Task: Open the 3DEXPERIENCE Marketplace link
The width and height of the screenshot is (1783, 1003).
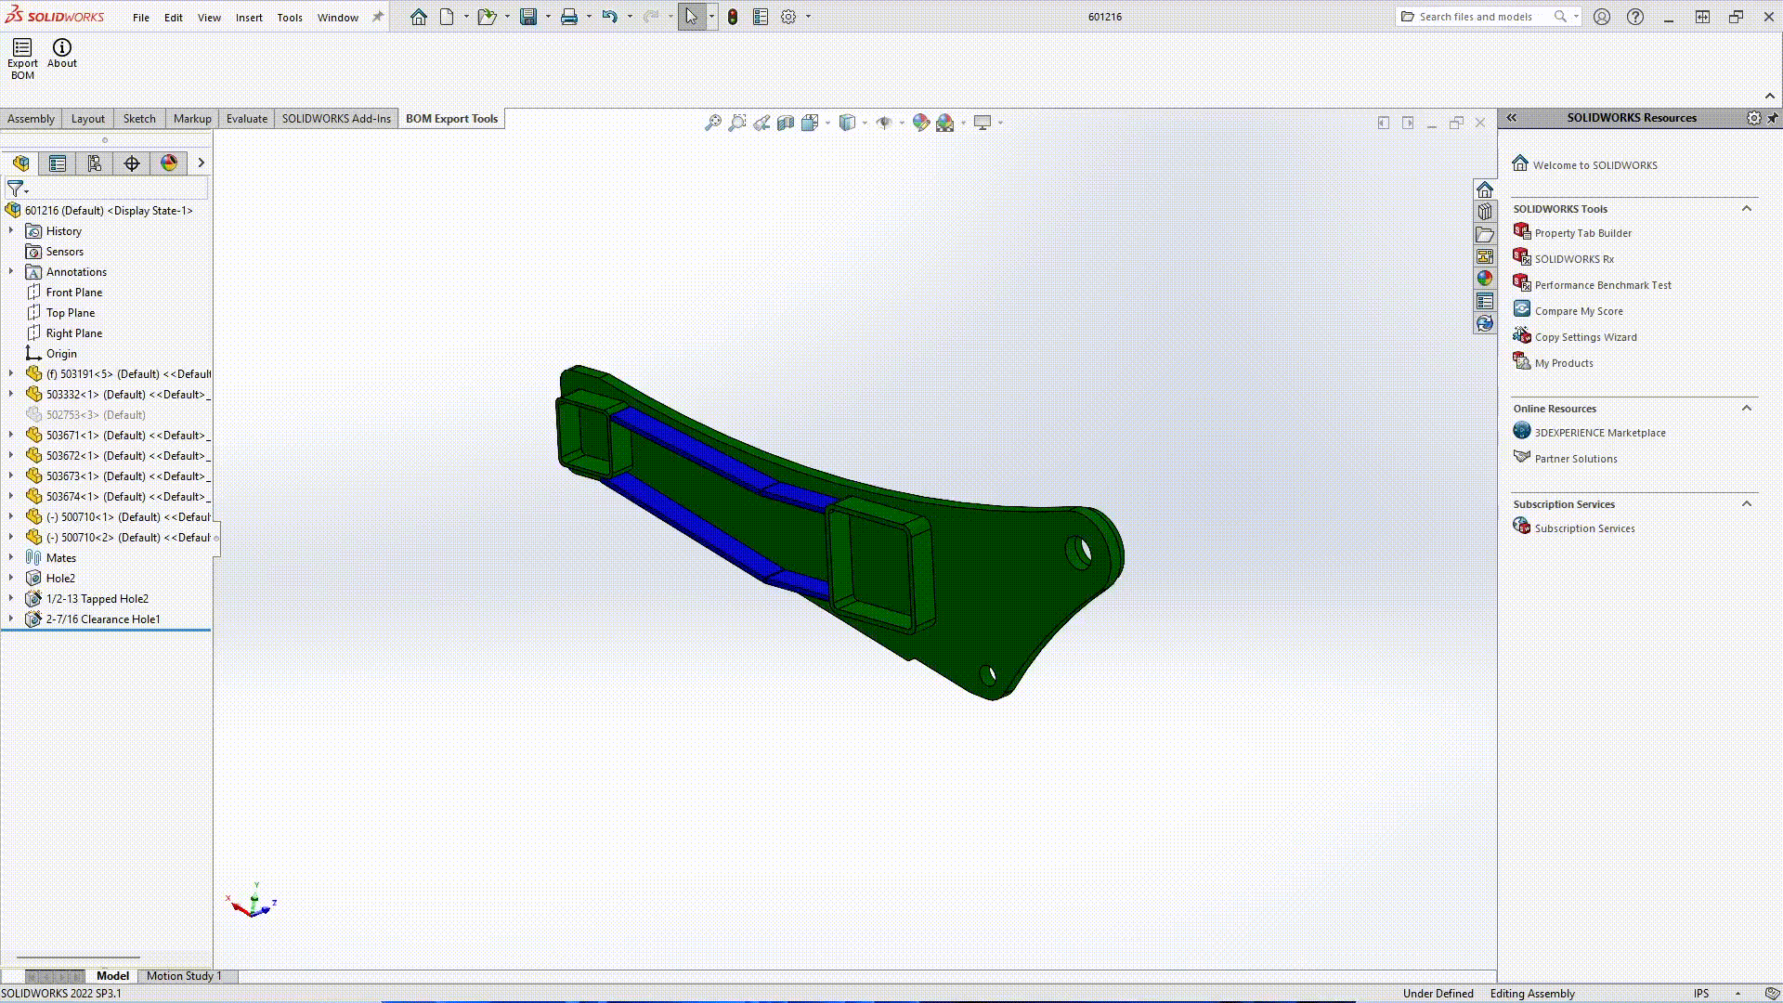Action: 1599,432
